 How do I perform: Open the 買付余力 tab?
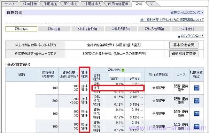click(x=71, y=4)
